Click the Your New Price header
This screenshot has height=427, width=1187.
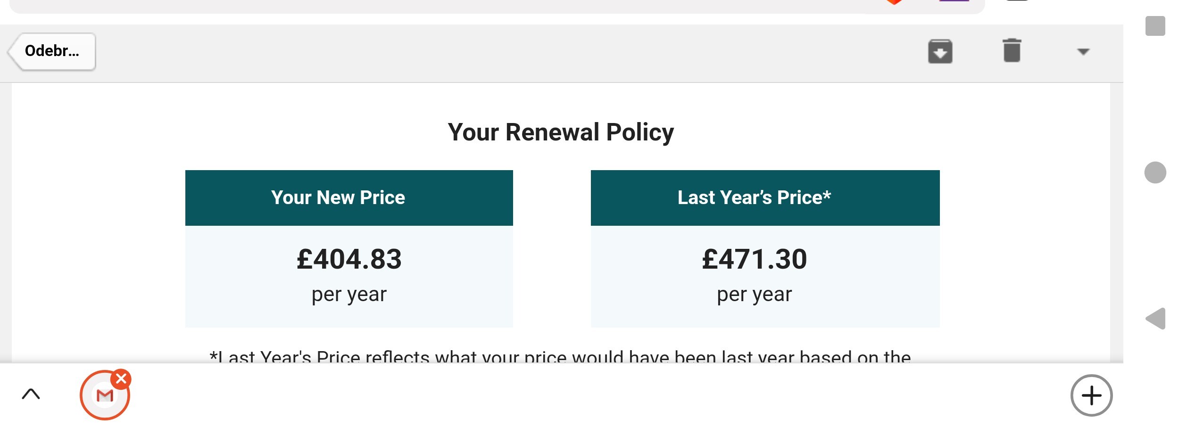(338, 198)
